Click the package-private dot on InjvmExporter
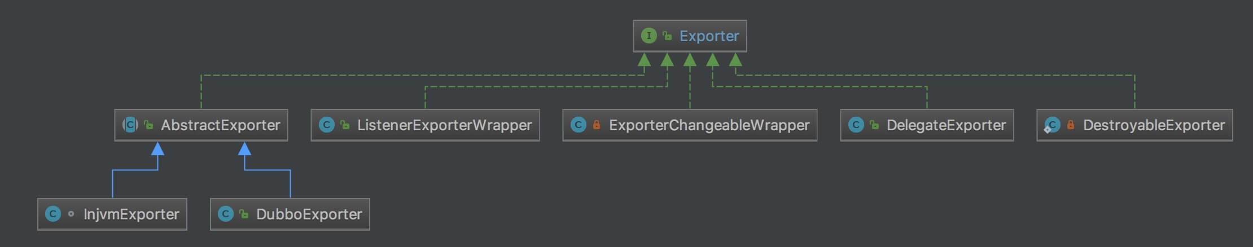Image resolution: width=1253 pixels, height=247 pixels. pos(71,214)
